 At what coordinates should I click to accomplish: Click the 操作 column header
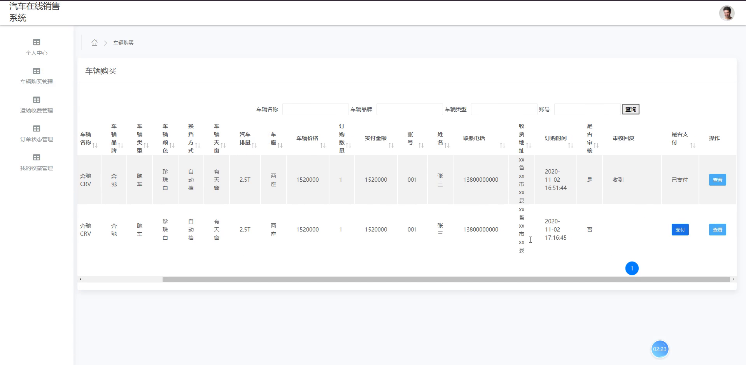[x=714, y=138]
